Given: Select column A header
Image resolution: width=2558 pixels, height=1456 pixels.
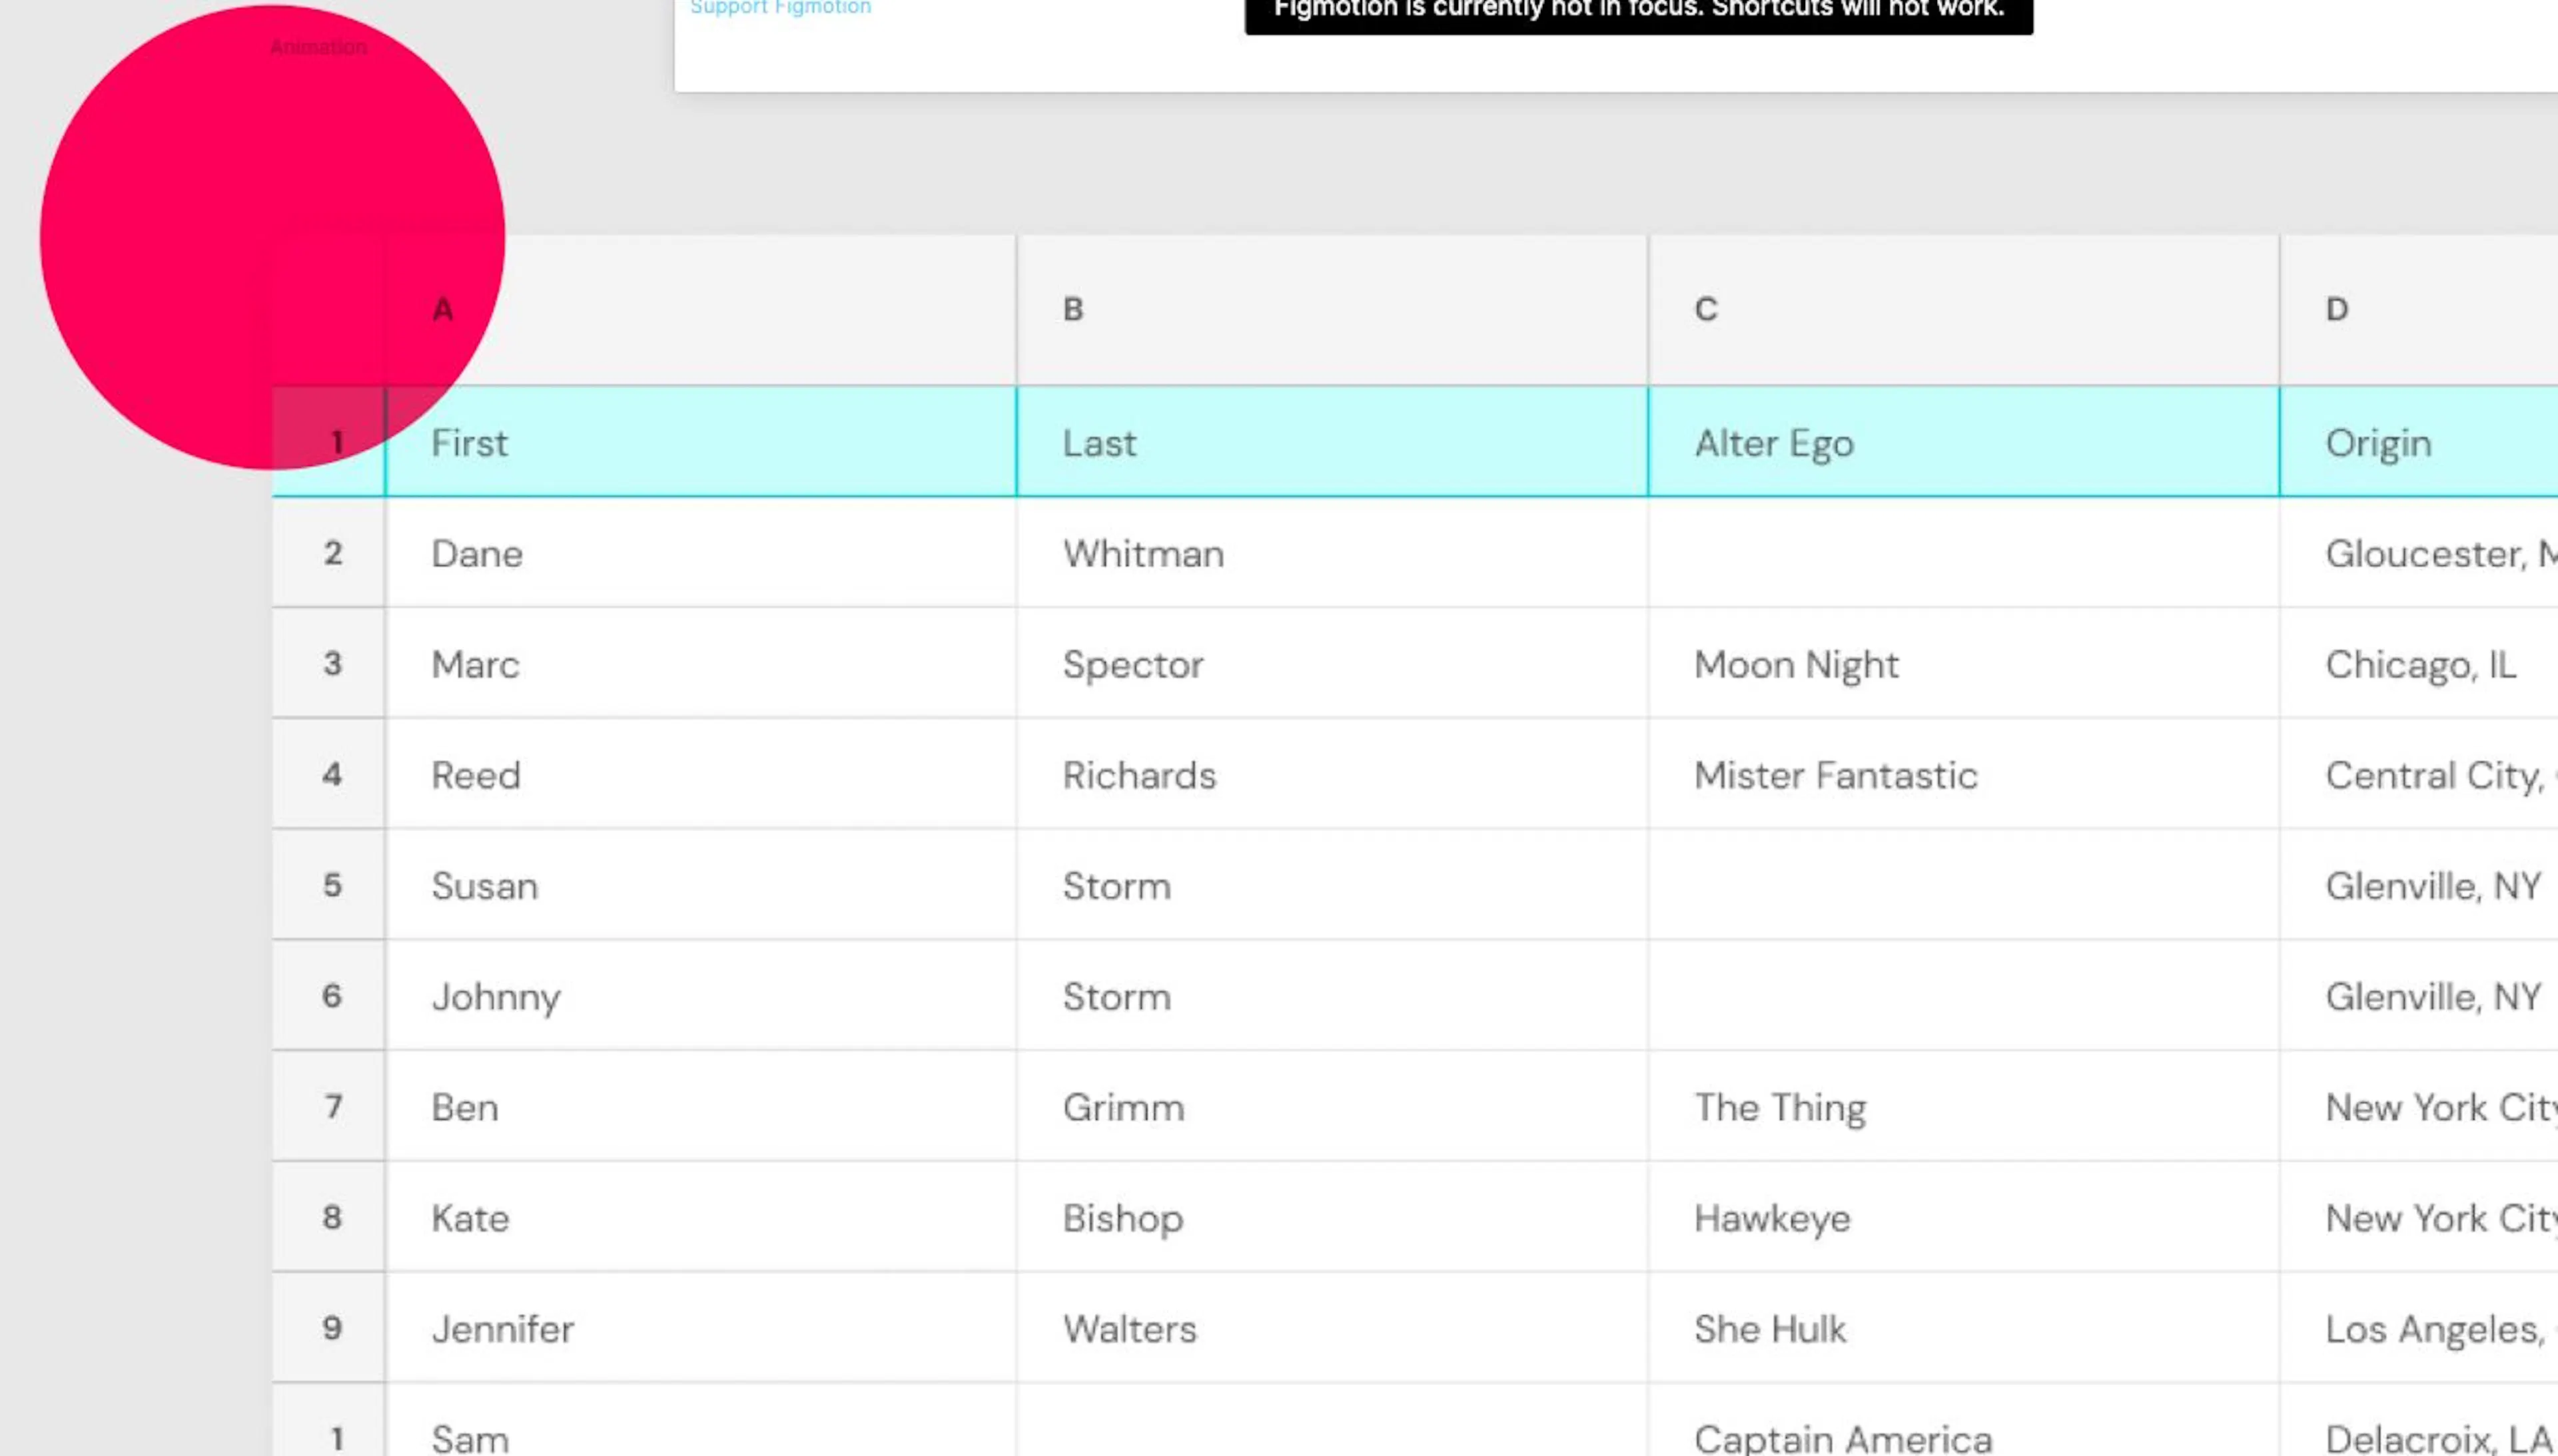Looking at the screenshot, I should tap(700, 310).
